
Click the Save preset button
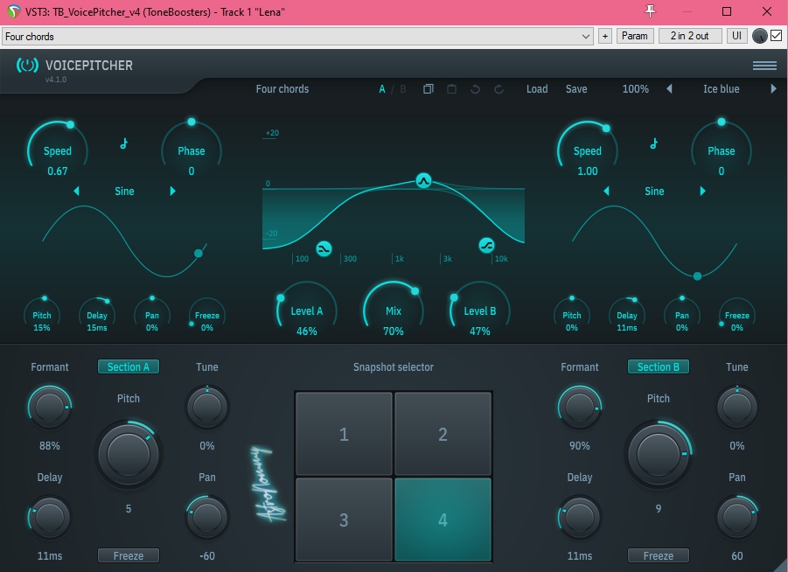[576, 89]
